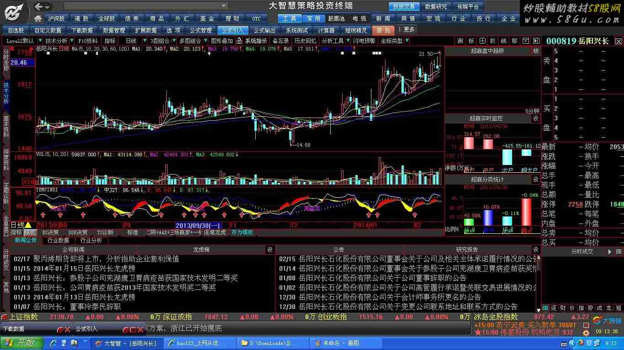This screenshot has width=624, height=350.
Task: Click the back arrow navigation button
Action: (x=39, y=6)
